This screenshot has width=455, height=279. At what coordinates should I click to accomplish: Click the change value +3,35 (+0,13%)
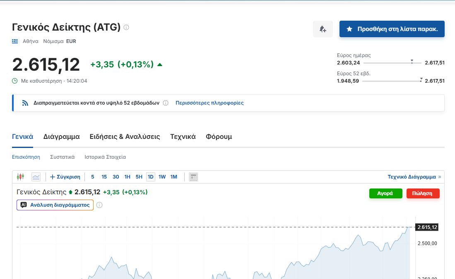click(x=122, y=64)
